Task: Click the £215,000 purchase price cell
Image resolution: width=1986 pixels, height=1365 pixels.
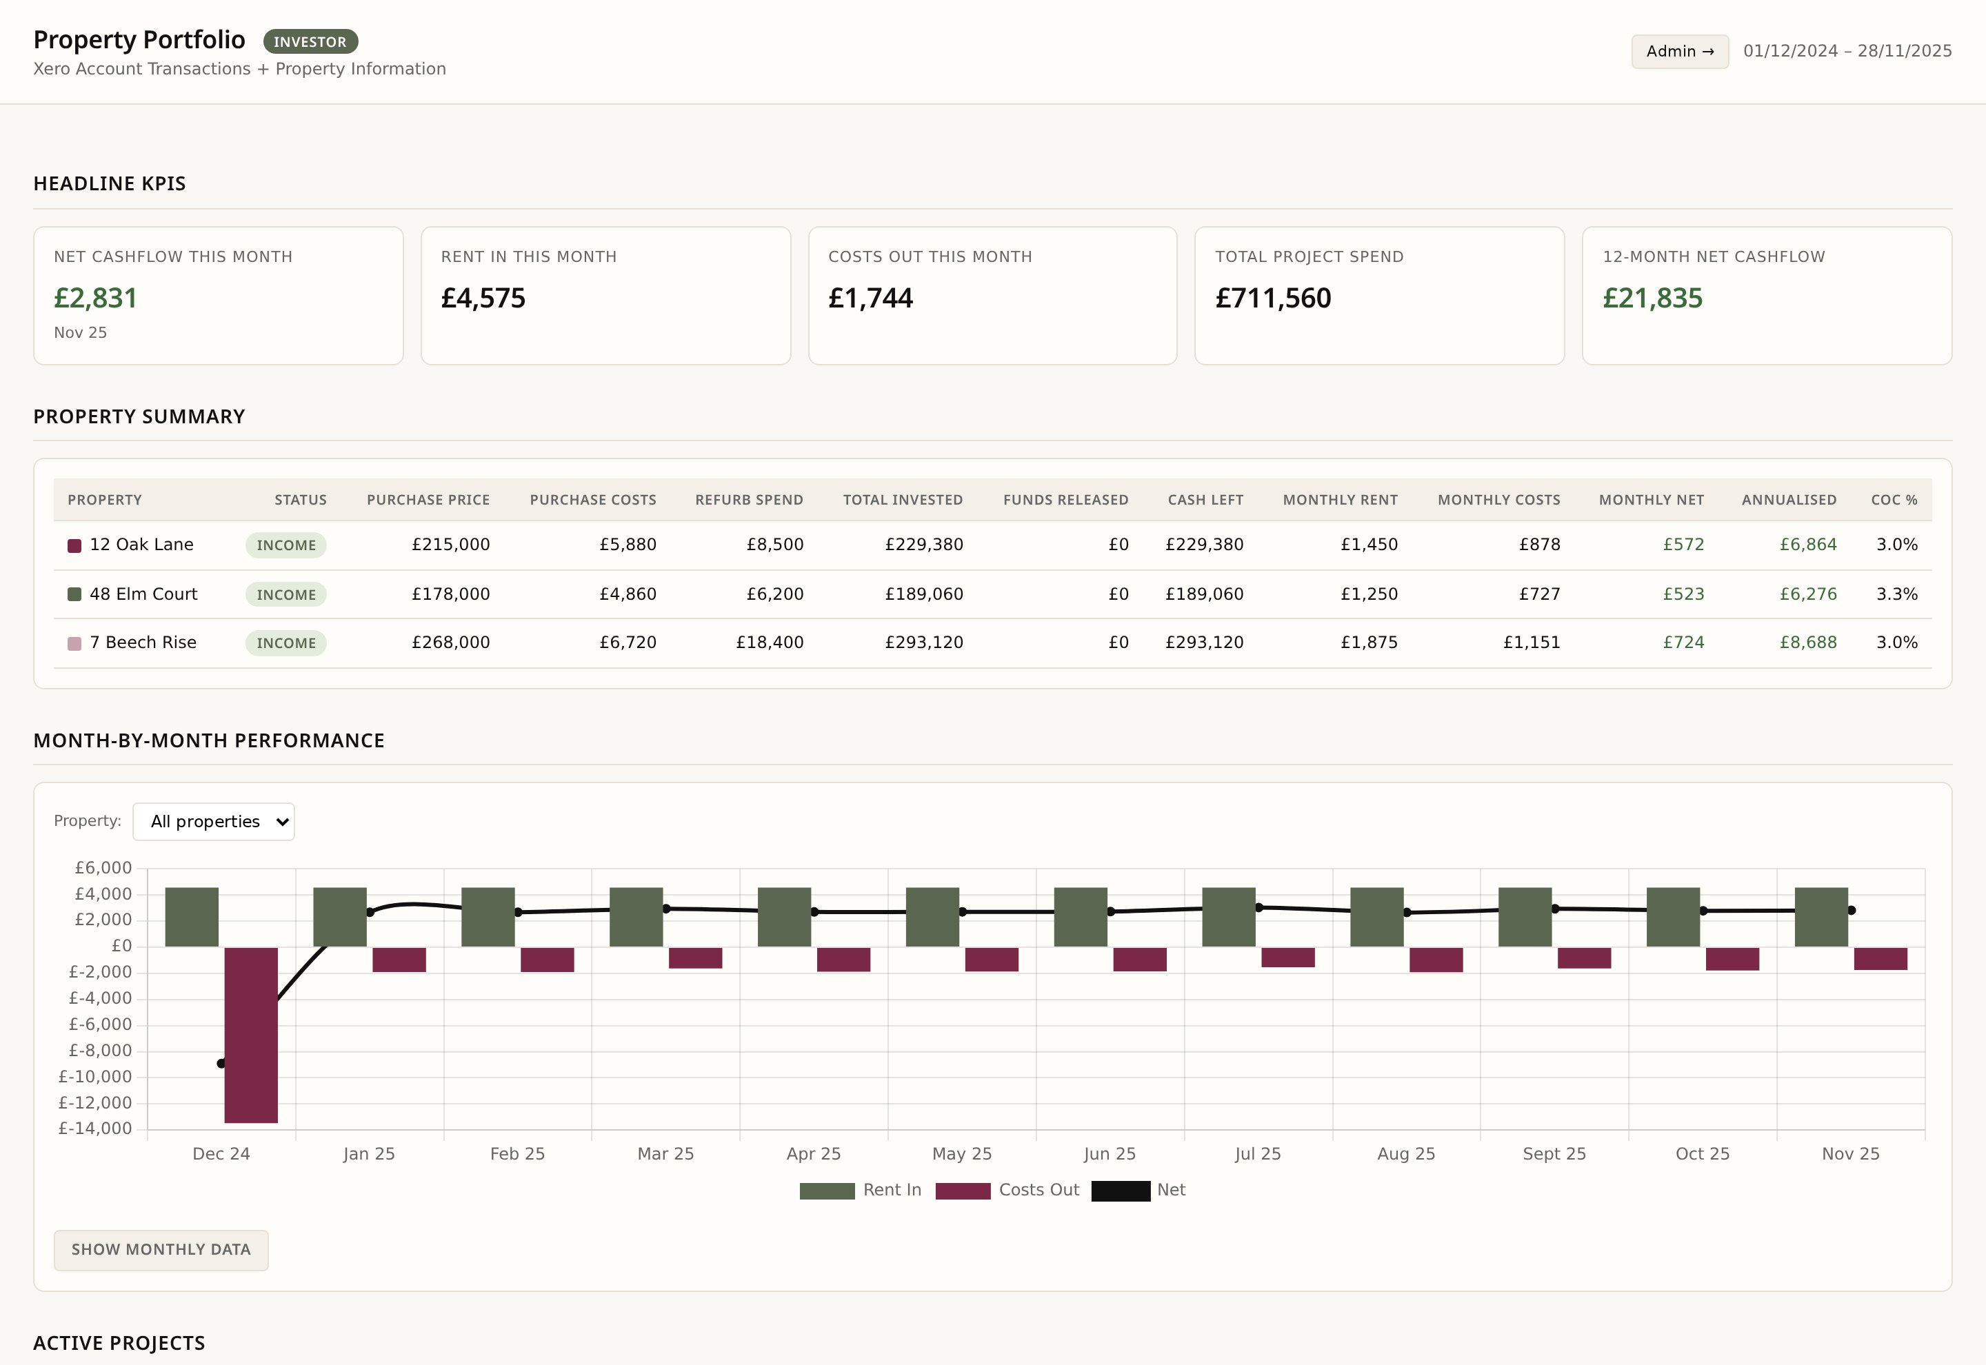Action: click(451, 545)
